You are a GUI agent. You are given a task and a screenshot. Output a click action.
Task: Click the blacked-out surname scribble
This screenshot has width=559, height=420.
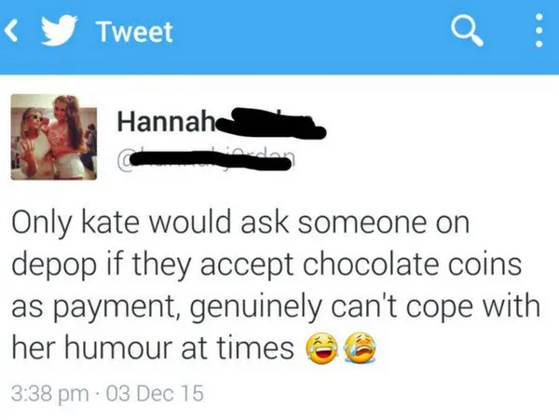click(x=271, y=123)
